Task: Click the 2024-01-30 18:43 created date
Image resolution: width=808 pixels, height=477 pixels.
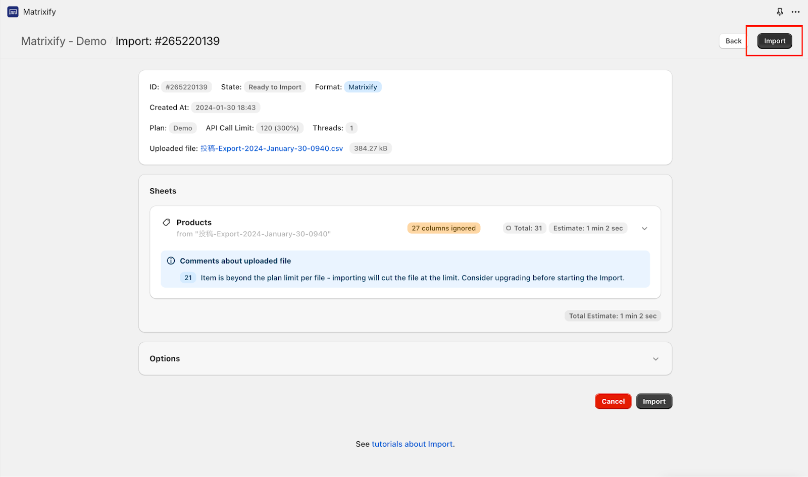Action: point(226,108)
